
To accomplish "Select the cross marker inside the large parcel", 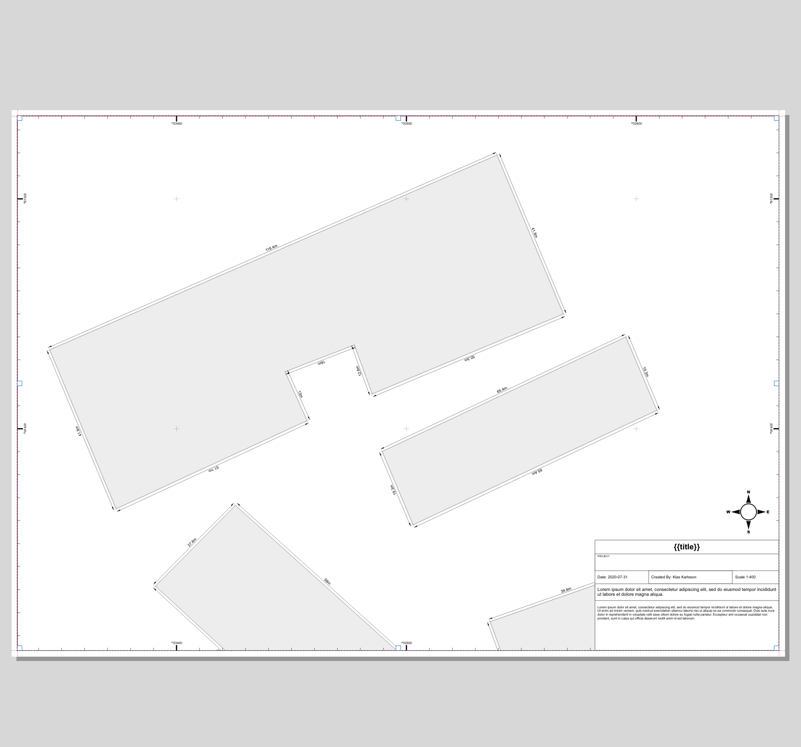I will 176,428.
